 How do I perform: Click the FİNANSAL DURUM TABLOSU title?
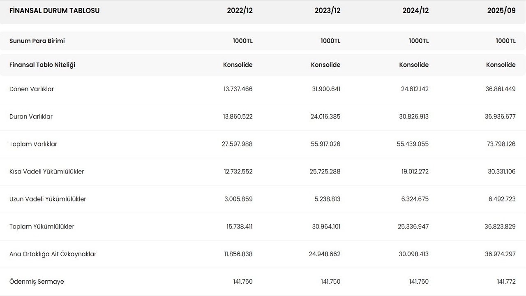click(x=54, y=11)
